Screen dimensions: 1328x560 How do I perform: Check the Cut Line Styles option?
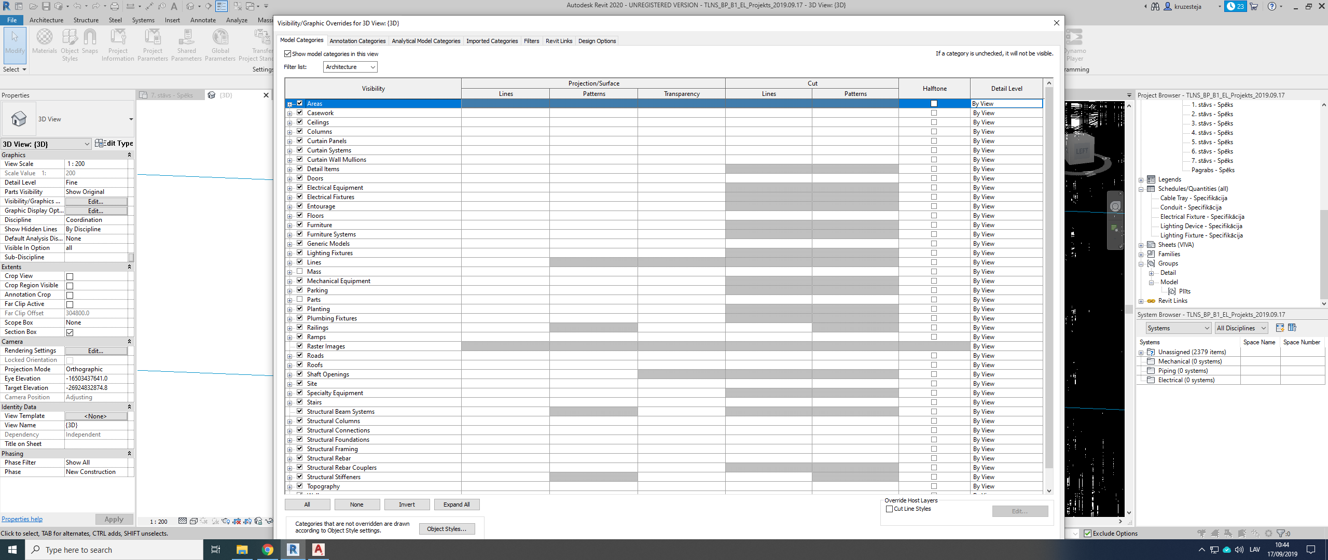[890, 509]
